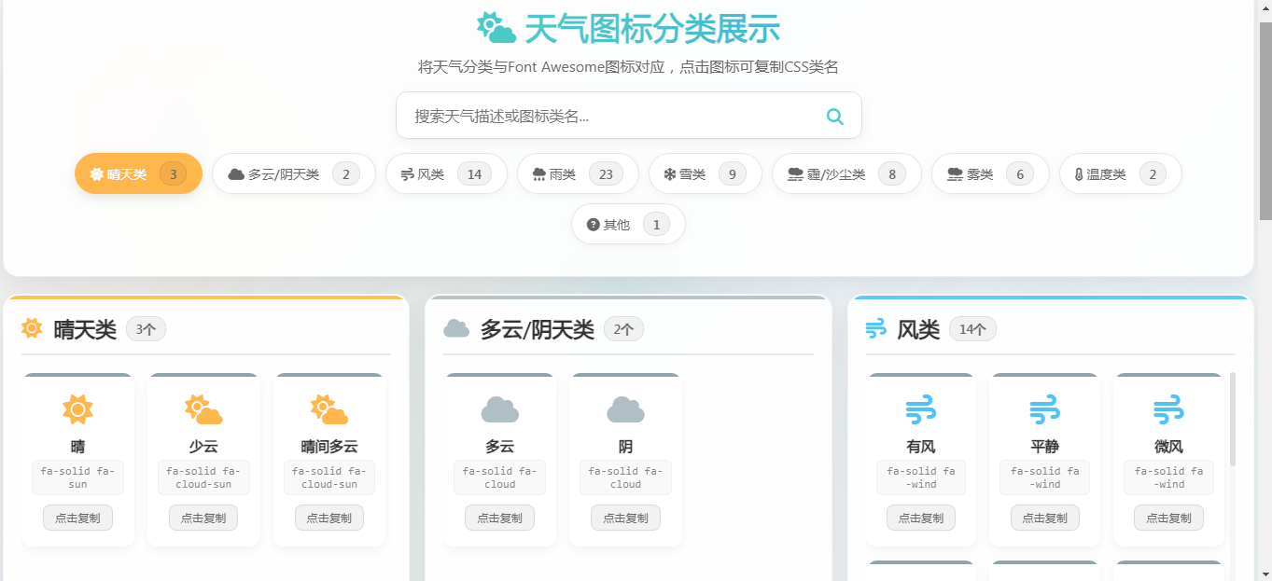Screen dimensions: 1272x581
Task: Click the sun icon in 晴天类 section header
Action: [x=33, y=328]
